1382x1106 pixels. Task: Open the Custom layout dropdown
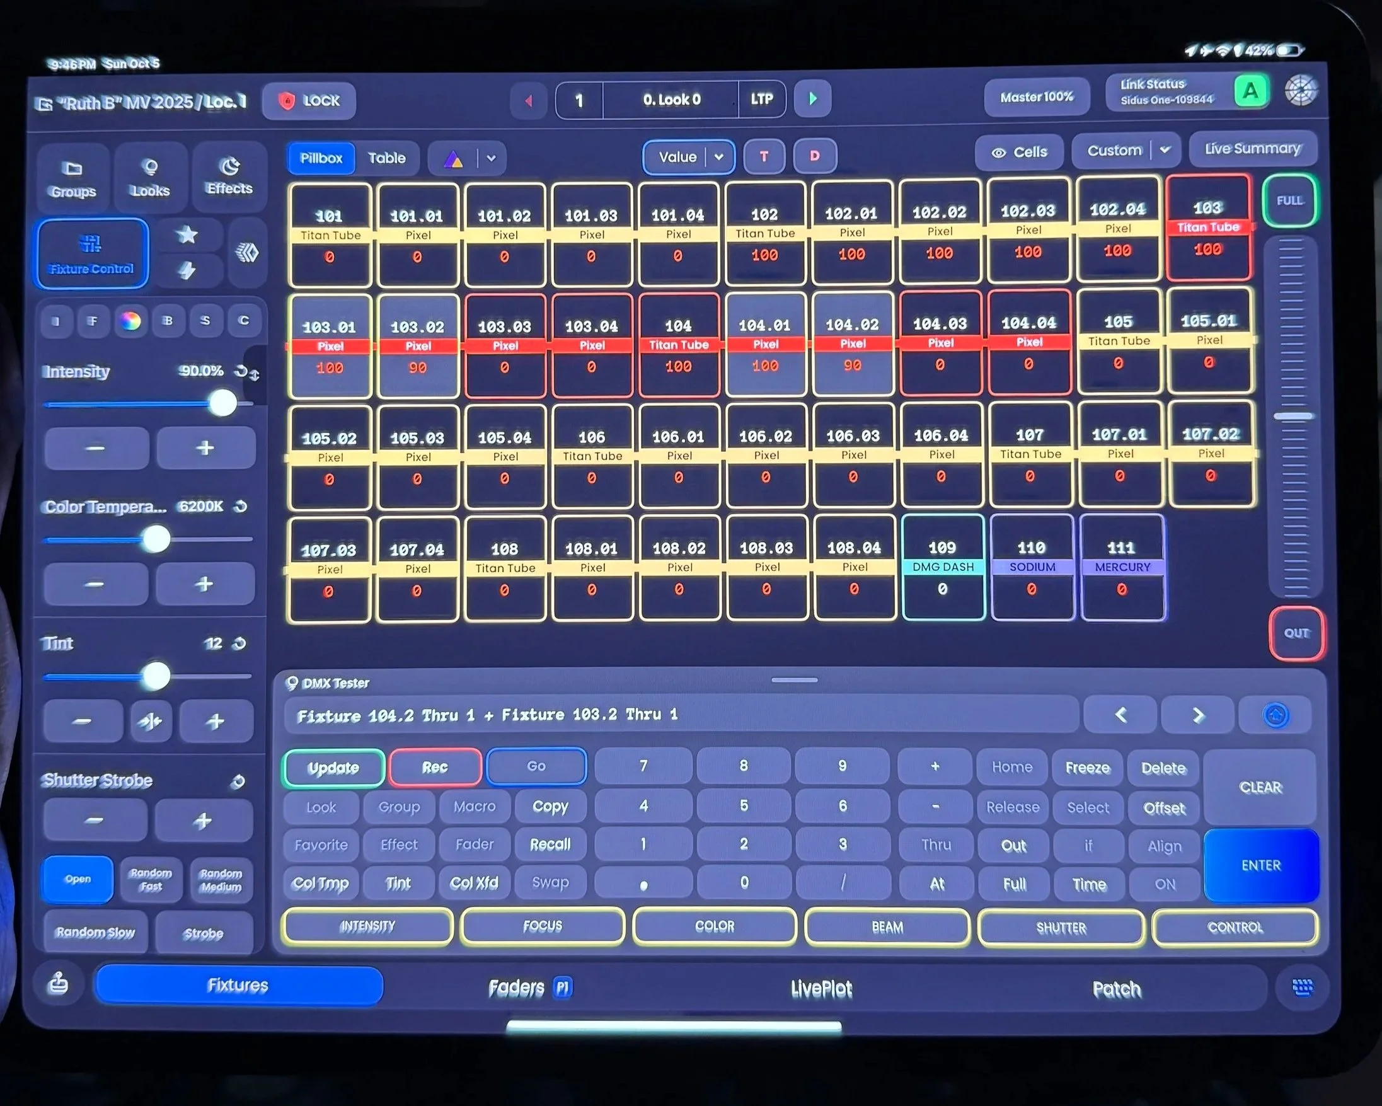point(1165,150)
